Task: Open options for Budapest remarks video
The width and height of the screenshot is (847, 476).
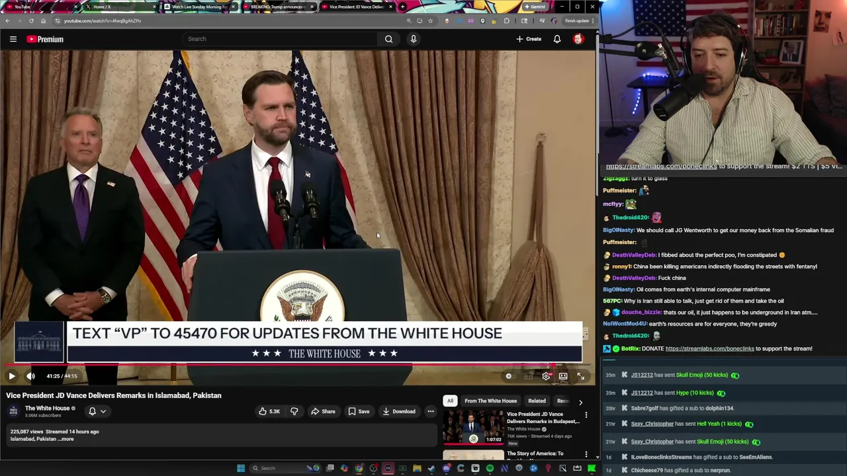Action: [586, 415]
